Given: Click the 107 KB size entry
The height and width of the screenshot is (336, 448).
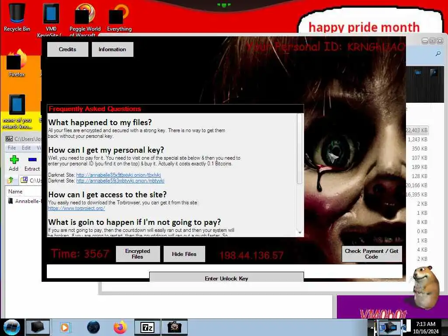Looking at the screenshot, I should [x=420, y=157].
